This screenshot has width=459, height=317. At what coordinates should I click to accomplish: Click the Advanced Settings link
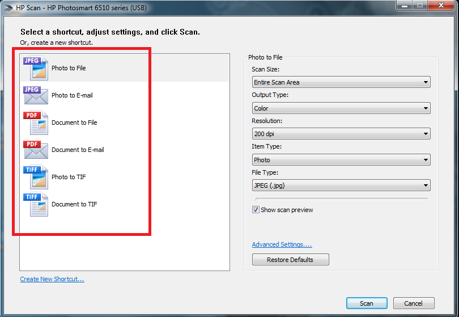tap(282, 244)
